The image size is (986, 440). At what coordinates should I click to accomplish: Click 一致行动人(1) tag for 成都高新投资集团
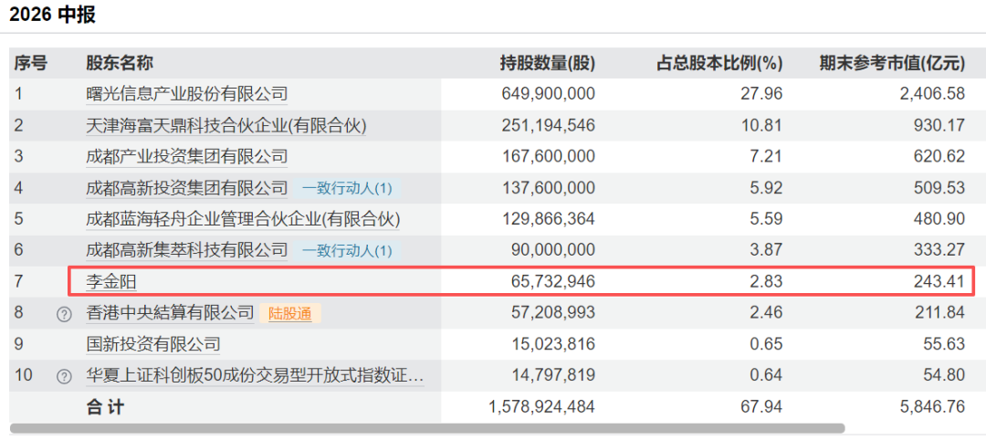point(347,188)
